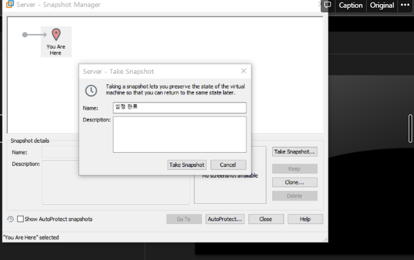Click the 'Taking a snapshot lets you preserve' text
This screenshot has height=260, width=414.
pyautogui.click(x=175, y=90)
